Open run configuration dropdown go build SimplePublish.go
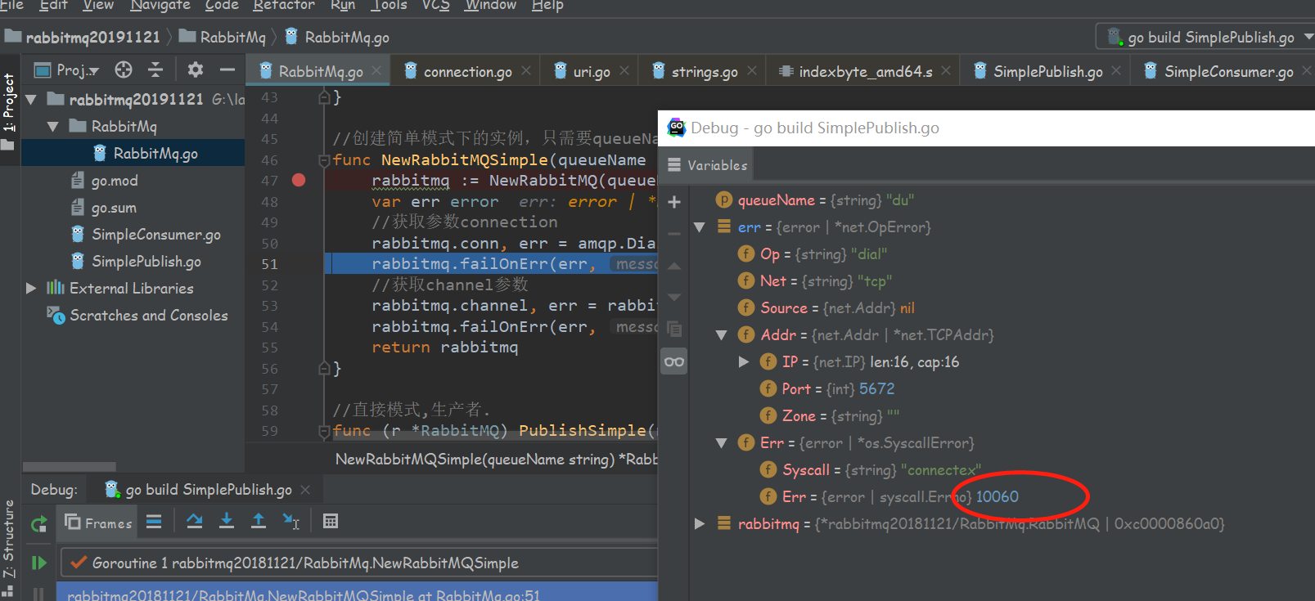This screenshot has height=601, width=1315. point(1205,37)
